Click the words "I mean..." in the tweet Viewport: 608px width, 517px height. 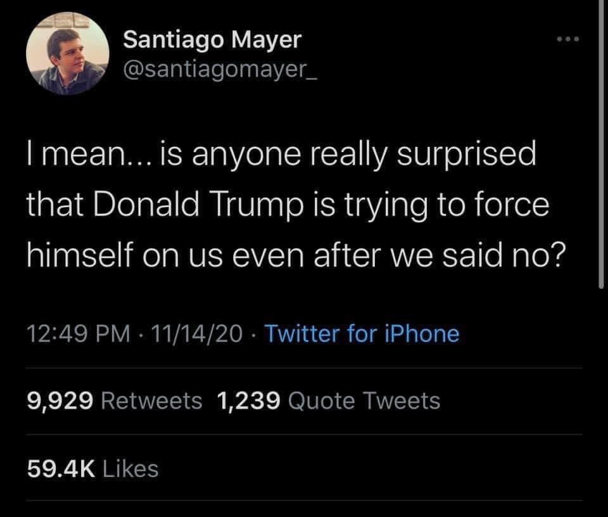tap(89, 155)
